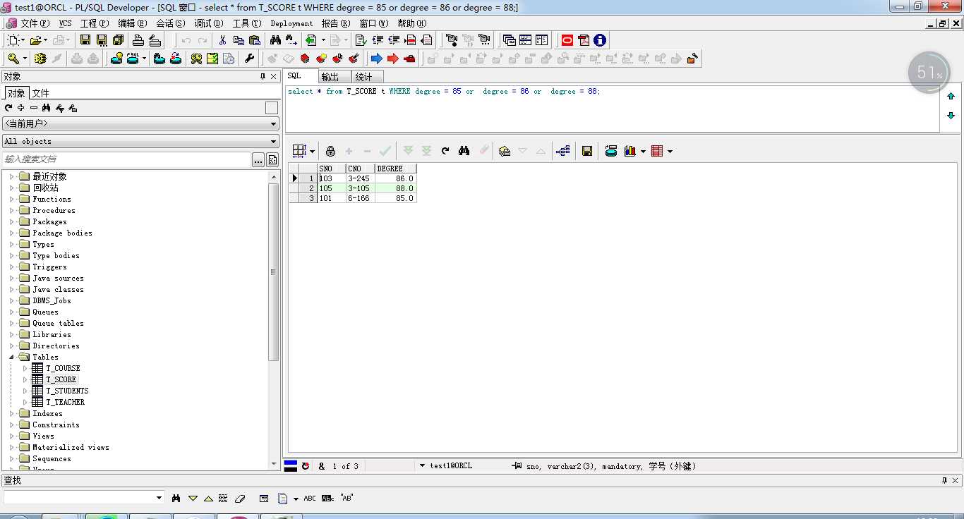Click the empty square box in object panel
Image resolution: width=964 pixels, height=519 pixels.
[x=272, y=108]
